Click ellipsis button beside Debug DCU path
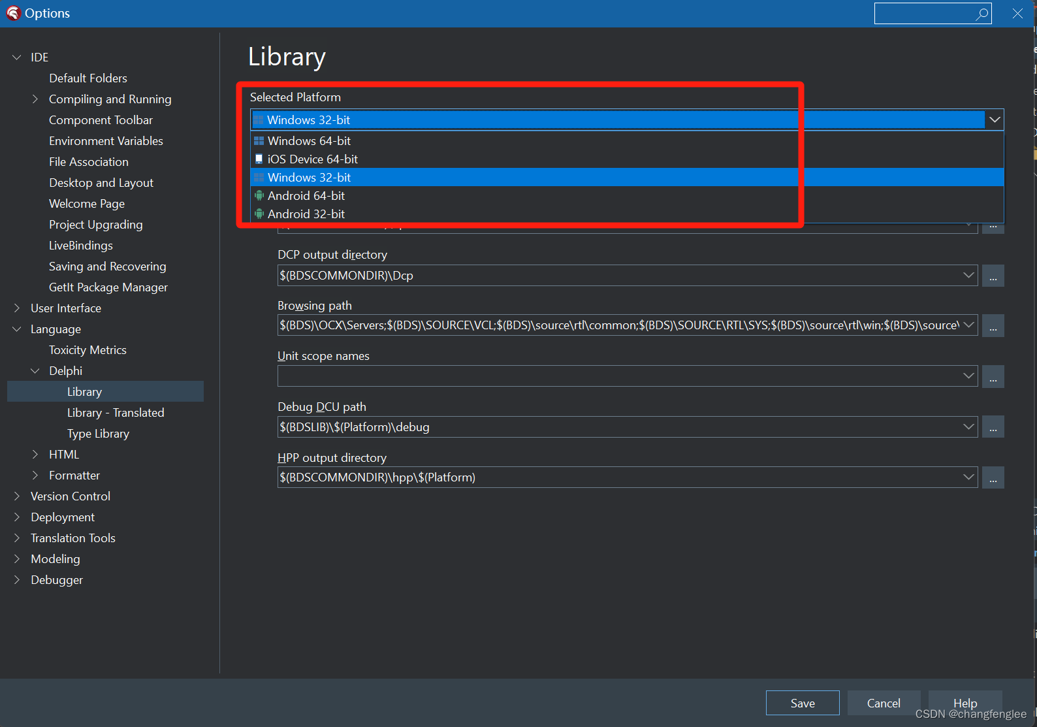The image size is (1037, 727). 993,427
